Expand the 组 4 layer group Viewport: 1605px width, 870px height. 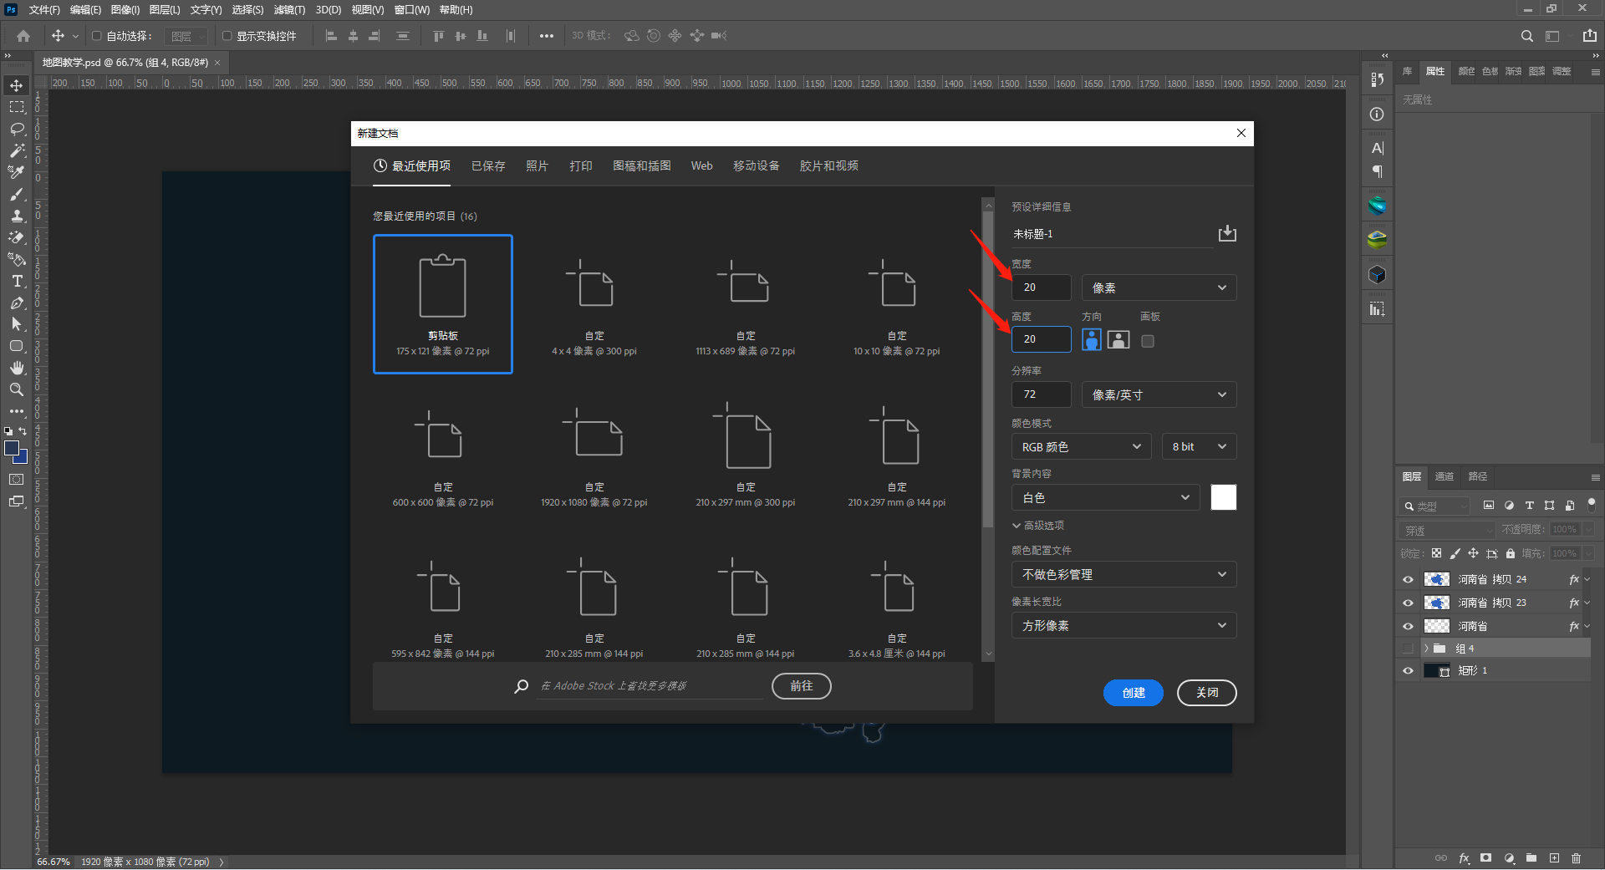tap(1426, 649)
